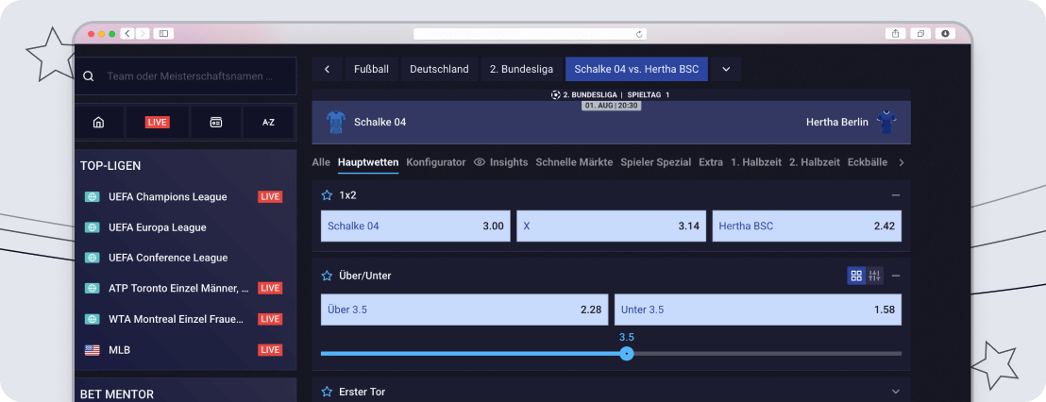Switch to Spieler Spezial tab
This screenshot has width=1046, height=402.
[x=656, y=162]
